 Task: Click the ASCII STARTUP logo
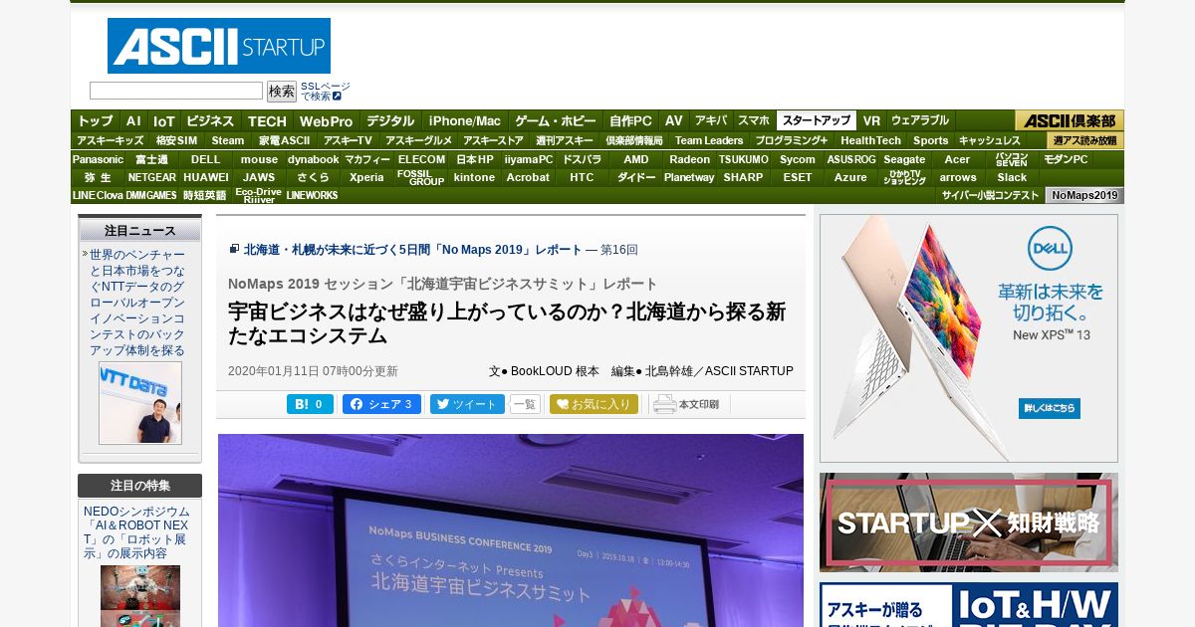click(x=219, y=46)
